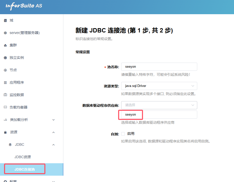This screenshot has height=182, width=234.
Task: Click the 资源类型 dropdown arrow
Action: click(193, 86)
